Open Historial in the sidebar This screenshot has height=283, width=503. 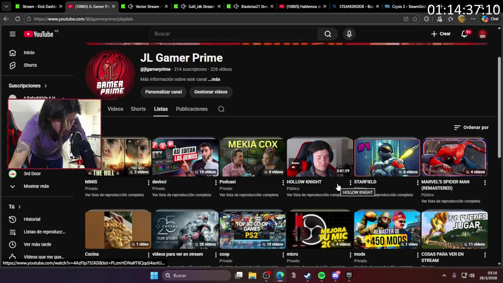click(x=32, y=219)
